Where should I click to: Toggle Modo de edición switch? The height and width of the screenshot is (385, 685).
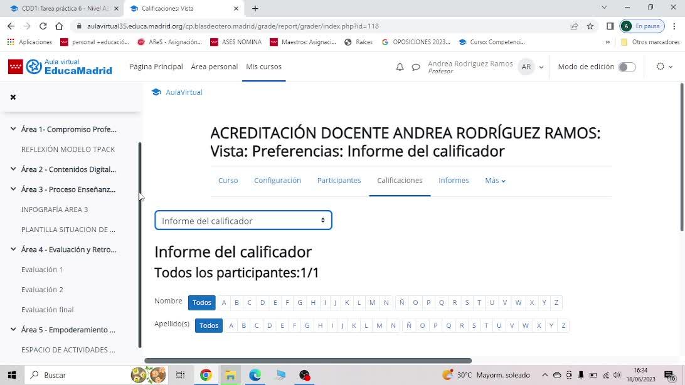(627, 67)
